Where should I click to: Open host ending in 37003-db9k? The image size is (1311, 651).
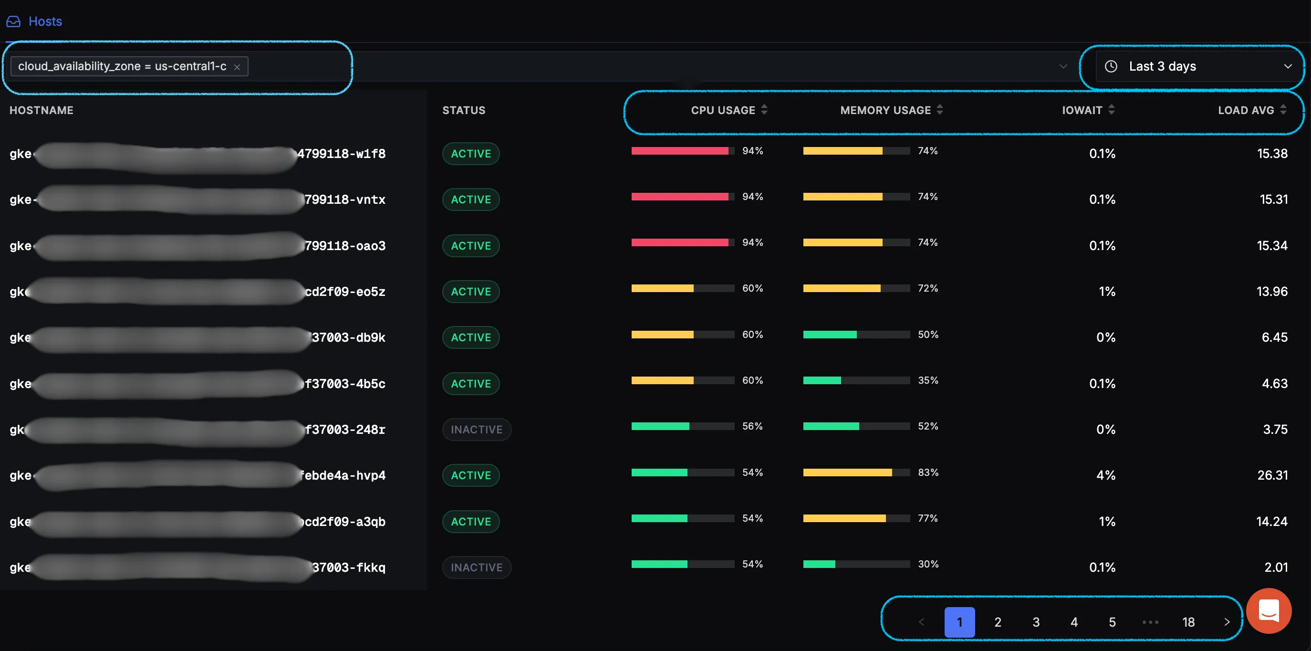tap(198, 337)
